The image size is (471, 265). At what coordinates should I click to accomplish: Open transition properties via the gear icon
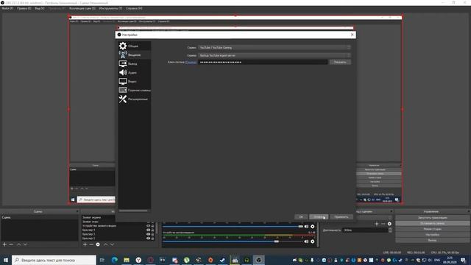tap(389, 224)
